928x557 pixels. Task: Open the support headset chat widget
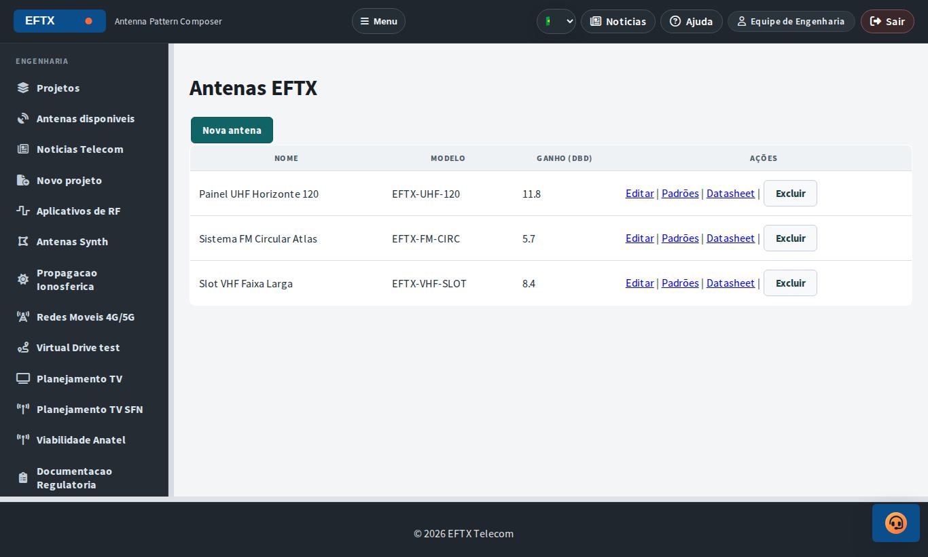point(896,523)
